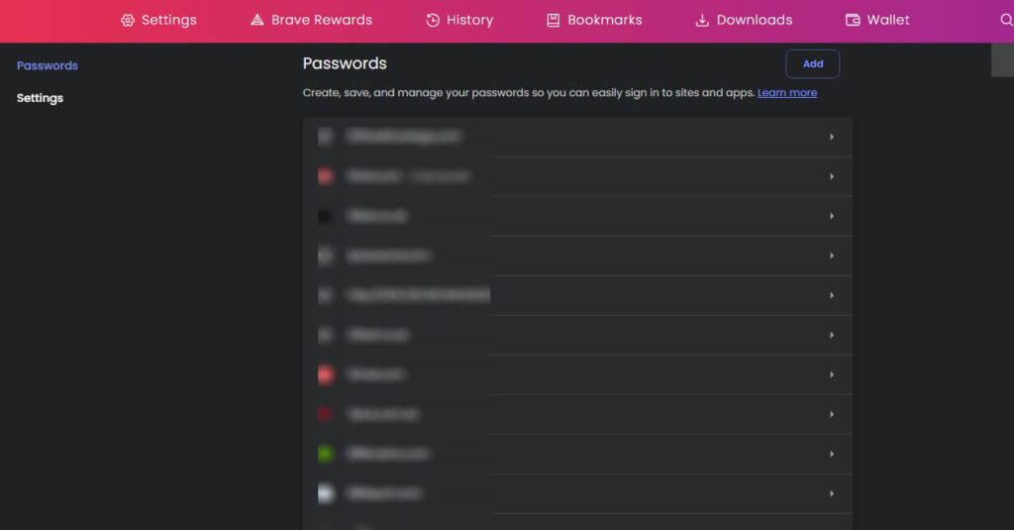Click the Wallet icon in top bar
The width and height of the screenshot is (1014, 530).
click(x=853, y=20)
